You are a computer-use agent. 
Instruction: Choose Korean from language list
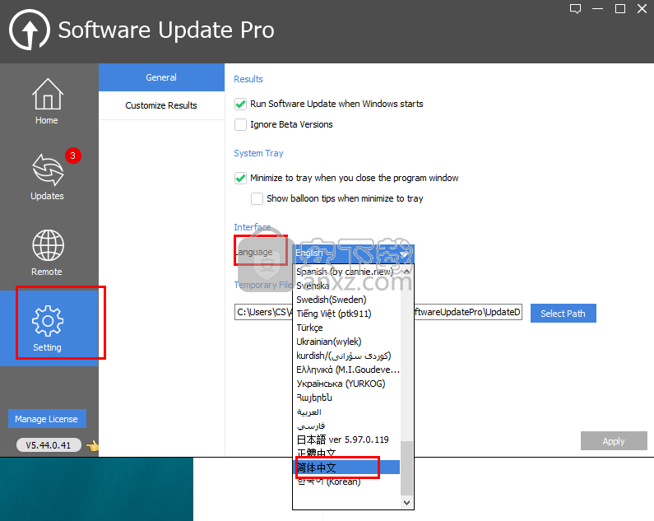pyautogui.click(x=346, y=481)
